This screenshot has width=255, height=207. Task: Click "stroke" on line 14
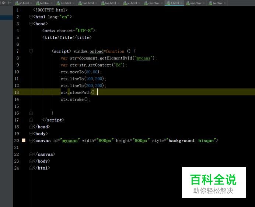click(77, 99)
